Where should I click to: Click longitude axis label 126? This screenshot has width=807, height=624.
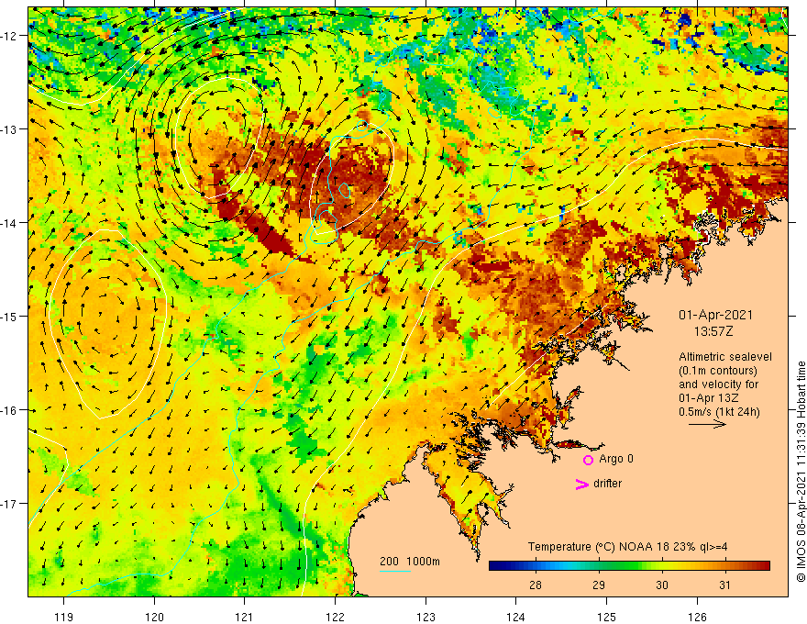click(x=697, y=617)
